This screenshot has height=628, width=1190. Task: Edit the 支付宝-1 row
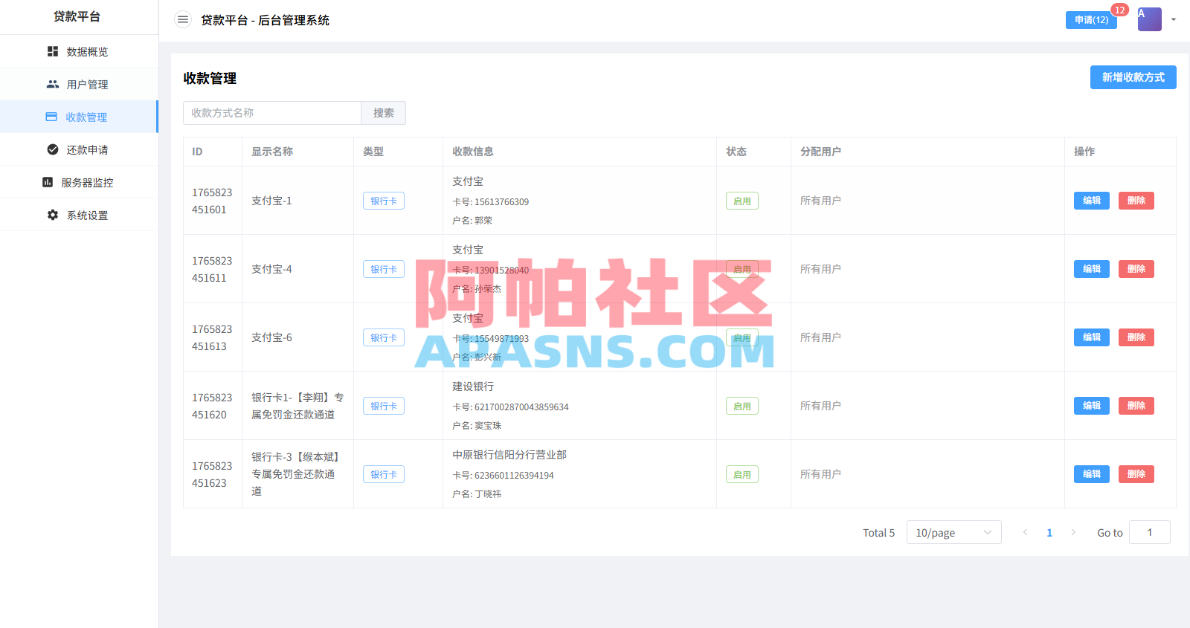coord(1092,201)
